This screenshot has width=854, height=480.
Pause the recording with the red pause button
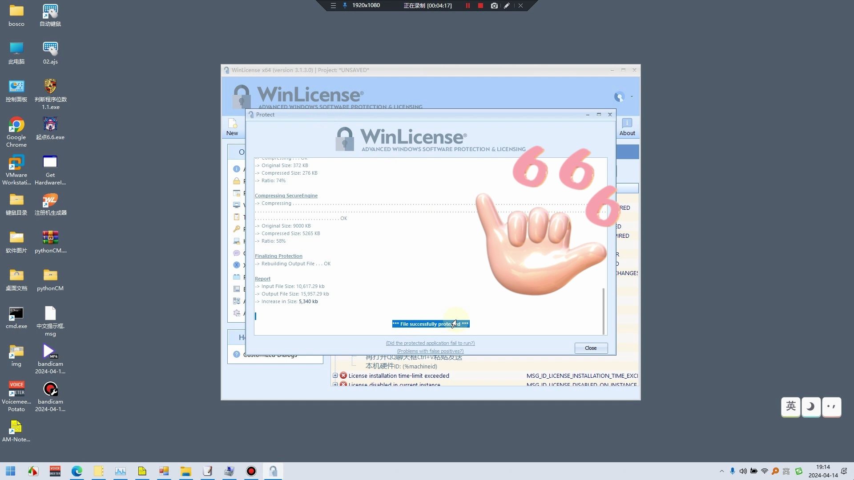click(x=467, y=6)
